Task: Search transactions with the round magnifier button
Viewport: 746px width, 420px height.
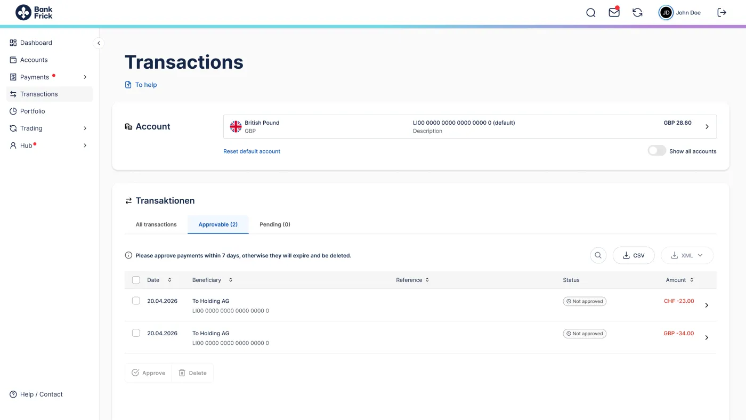Action: (x=598, y=255)
